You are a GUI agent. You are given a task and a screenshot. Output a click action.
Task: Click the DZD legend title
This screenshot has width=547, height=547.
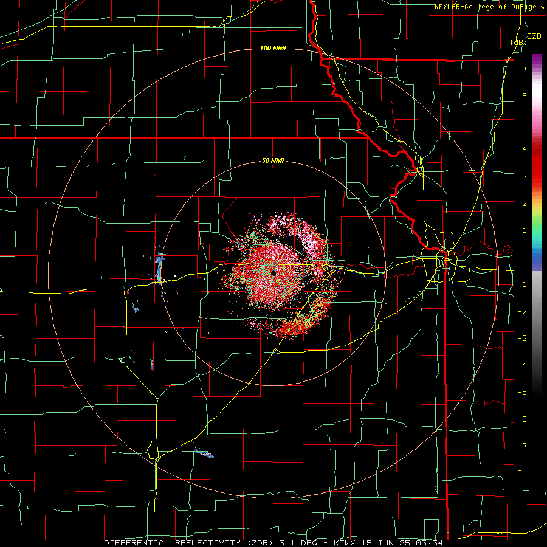point(534,36)
